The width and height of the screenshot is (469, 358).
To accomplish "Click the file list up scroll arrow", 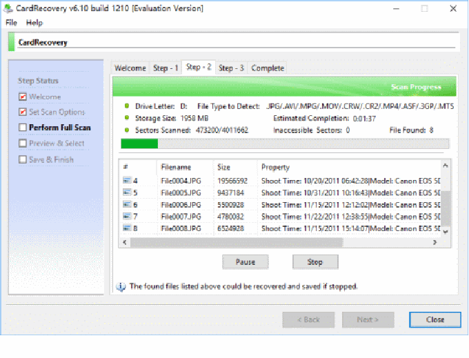I will pyautogui.click(x=446, y=166).
